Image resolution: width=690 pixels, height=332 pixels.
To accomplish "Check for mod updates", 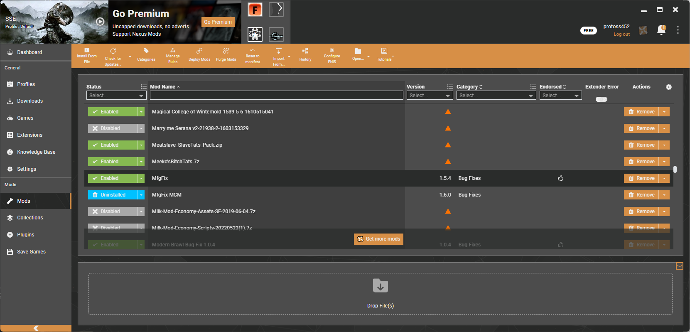I will click(x=113, y=57).
